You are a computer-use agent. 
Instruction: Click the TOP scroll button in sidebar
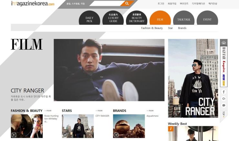(x=223, y=114)
